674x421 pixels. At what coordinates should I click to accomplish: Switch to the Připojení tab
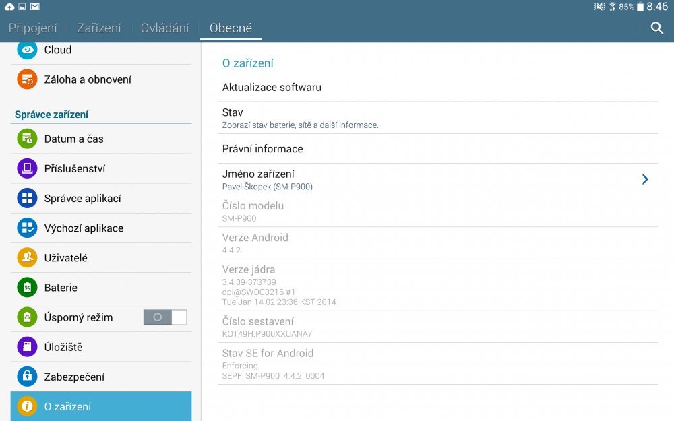tap(33, 28)
